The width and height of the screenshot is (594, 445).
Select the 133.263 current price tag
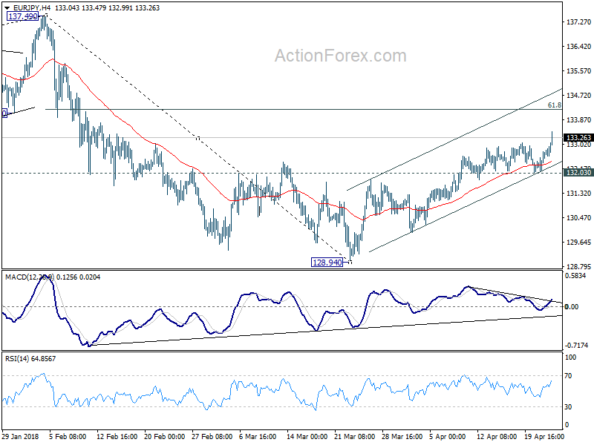click(578, 138)
